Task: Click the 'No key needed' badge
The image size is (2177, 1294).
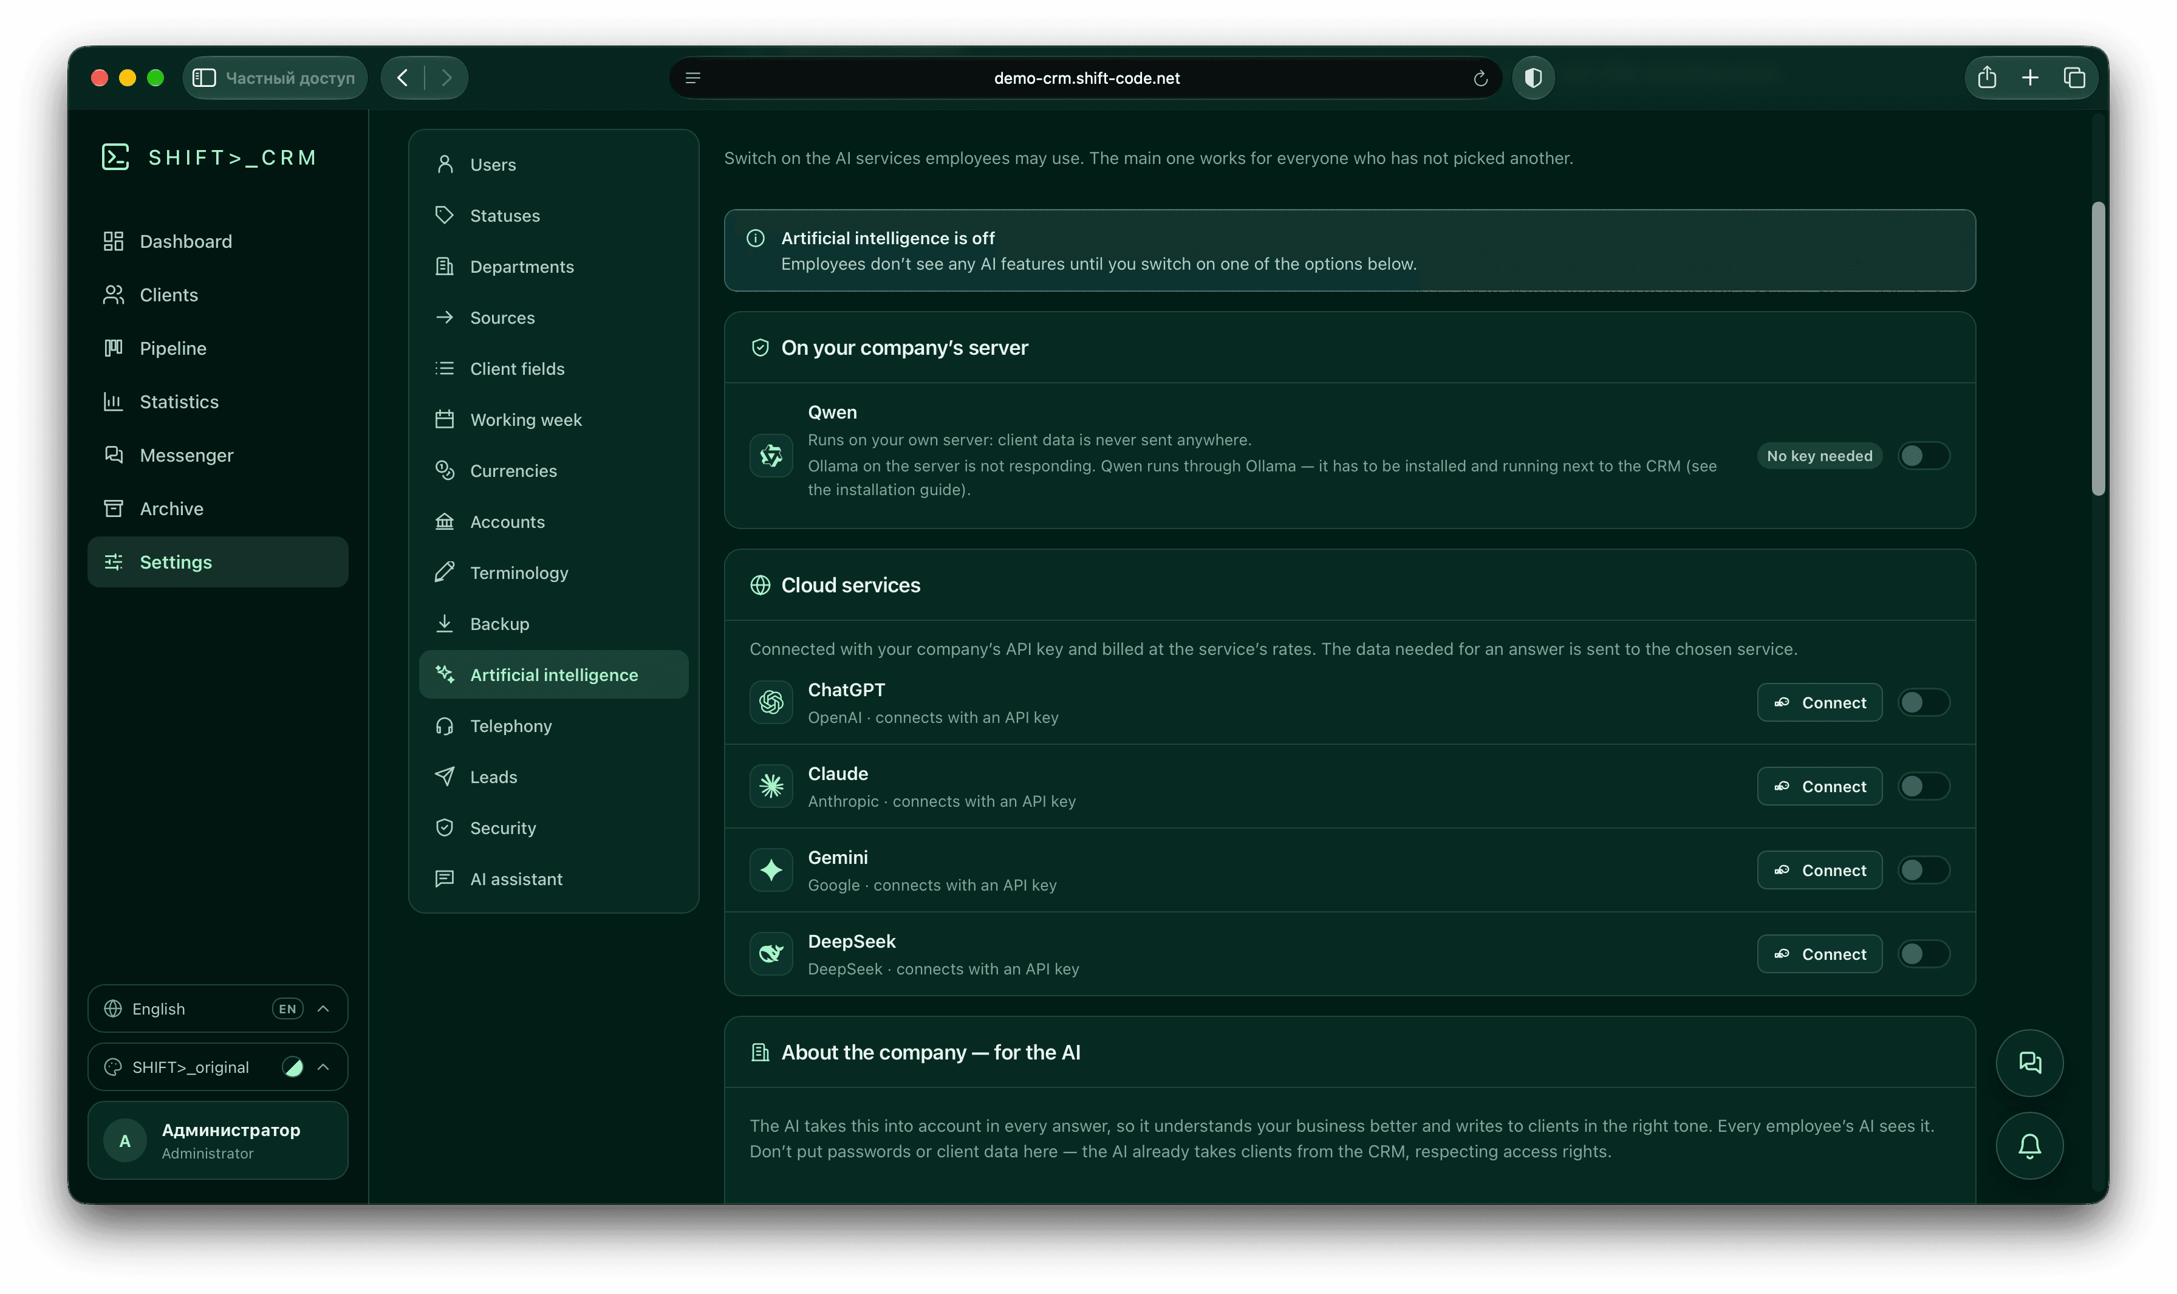Action: click(x=1819, y=455)
